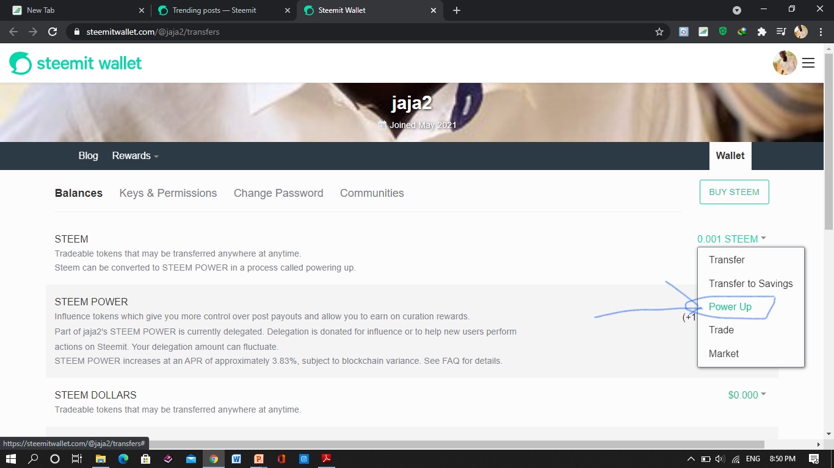Open Adobe Acrobat from the taskbar
This screenshot has height=468, width=834.
tap(327, 458)
